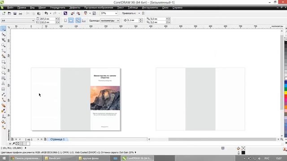Open the Инструменты menu
The height and width of the screenshot is (161, 287).
[x=150, y=8]
